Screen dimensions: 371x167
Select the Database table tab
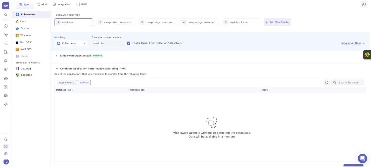(83, 83)
